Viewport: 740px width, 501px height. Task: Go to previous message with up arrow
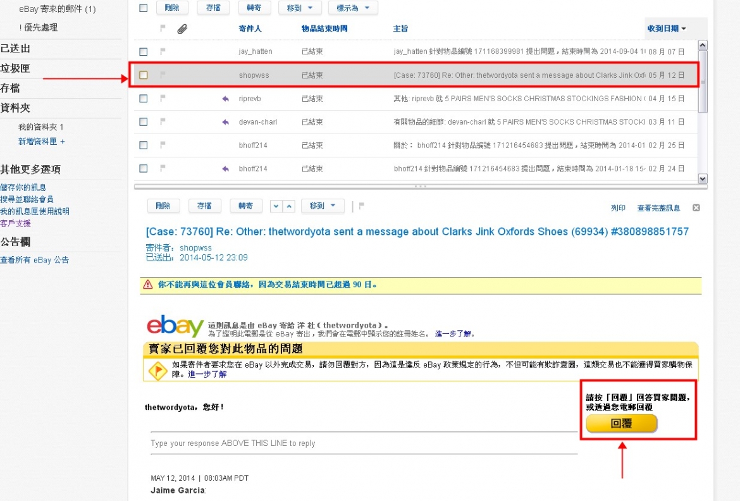[x=289, y=206]
